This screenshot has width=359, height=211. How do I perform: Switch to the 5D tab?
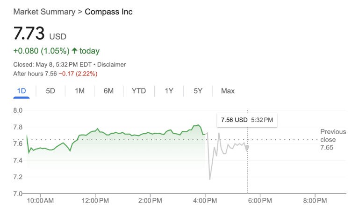click(50, 91)
